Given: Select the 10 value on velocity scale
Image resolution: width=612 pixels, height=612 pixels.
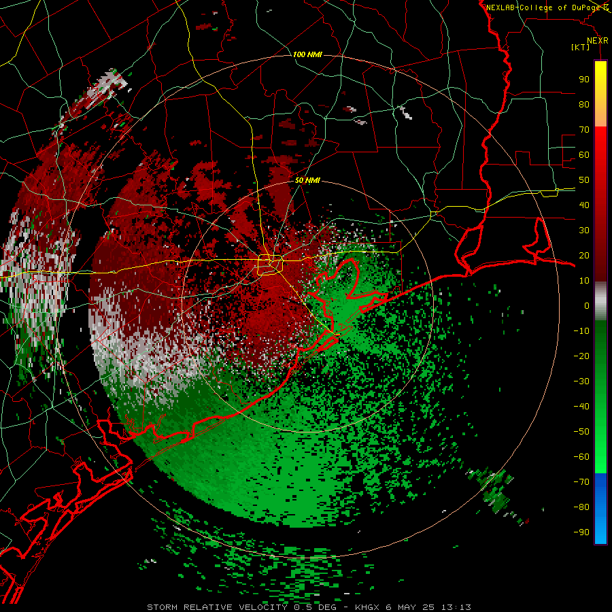Looking at the screenshot, I should click(x=584, y=281).
